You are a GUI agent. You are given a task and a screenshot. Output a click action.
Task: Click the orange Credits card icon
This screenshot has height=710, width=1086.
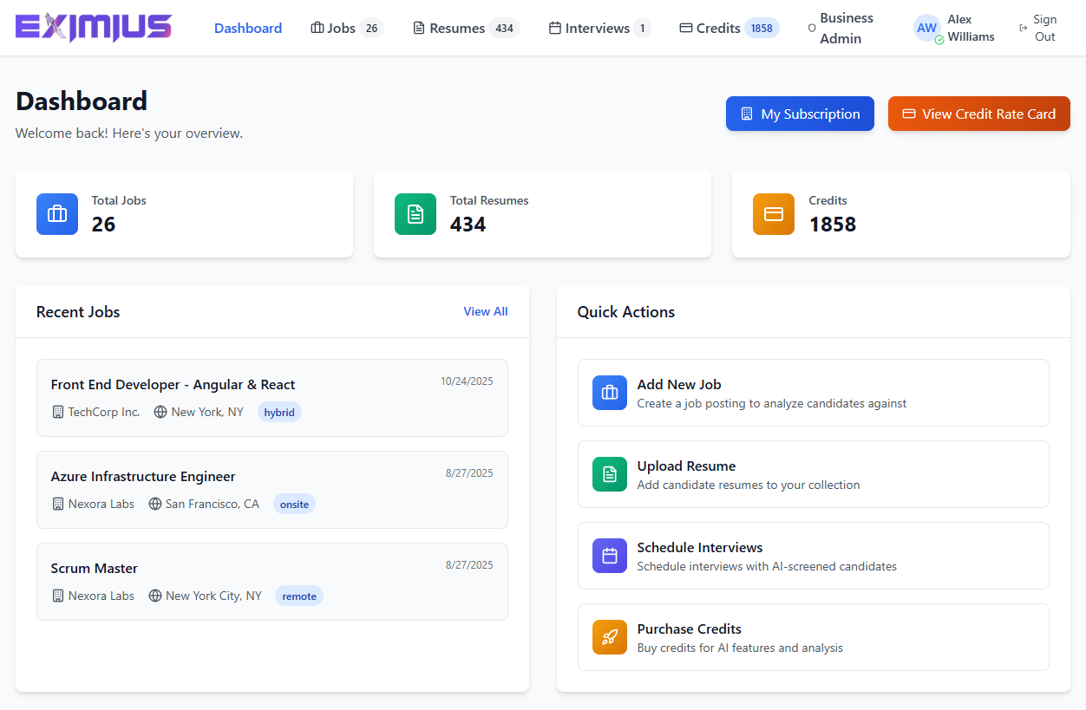[x=774, y=214]
